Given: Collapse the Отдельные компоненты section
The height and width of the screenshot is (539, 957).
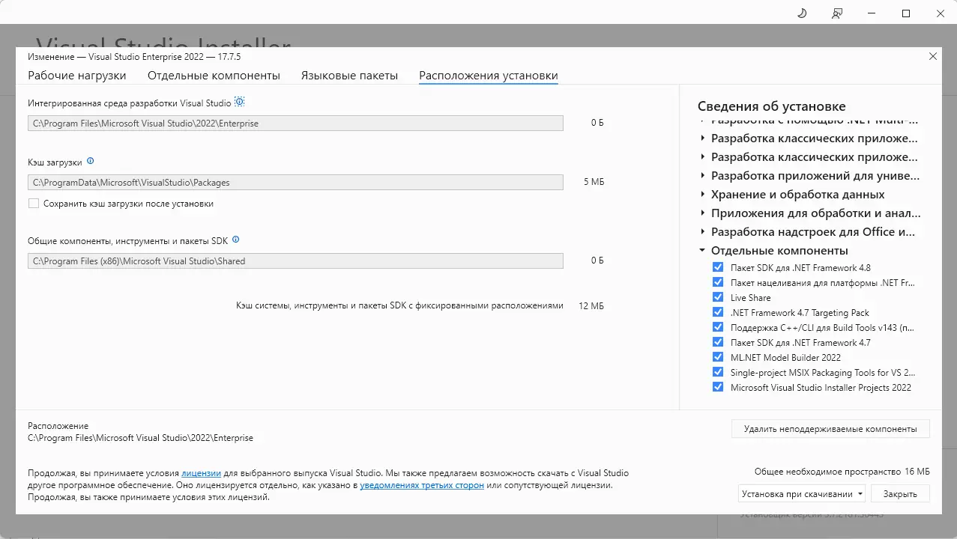Looking at the screenshot, I should (702, 251).
